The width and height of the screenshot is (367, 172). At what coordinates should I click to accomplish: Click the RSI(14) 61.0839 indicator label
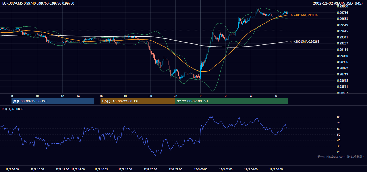12,109
